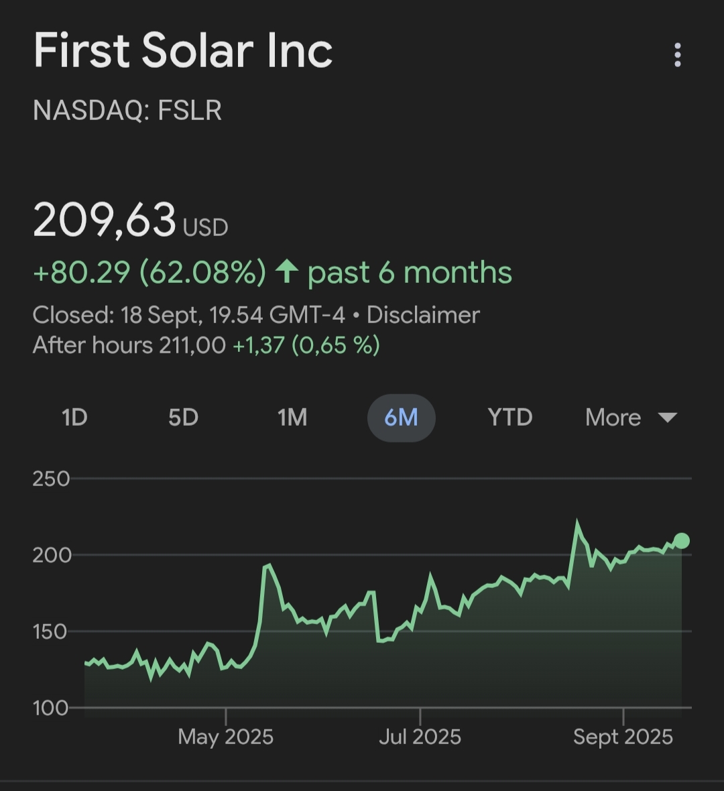Click the Jul 2025 axis marker
Viewport: 724px width, 791px height.
pos(420,737)
